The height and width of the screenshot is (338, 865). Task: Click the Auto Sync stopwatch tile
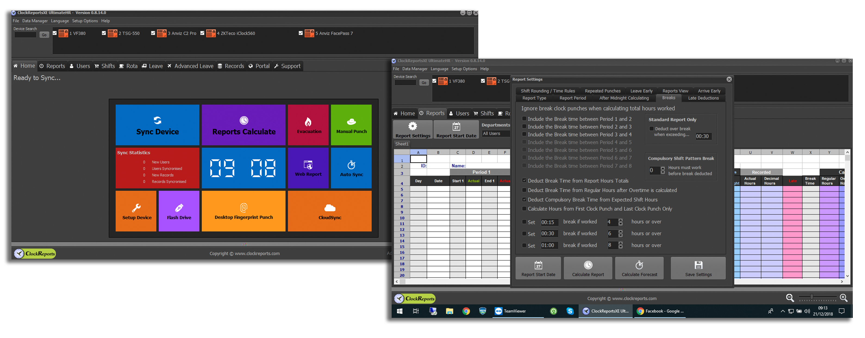(x=351, y=168)
